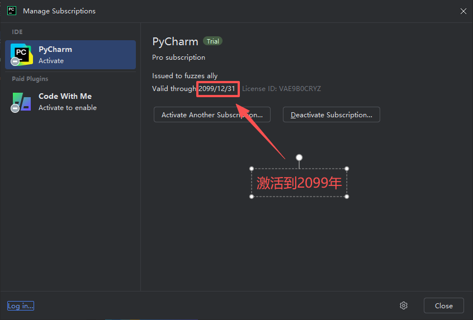Close the Manage Subscriptions window with X
The width and height of the screenshot is (473, 320).
pyautogui.click(x=463, y=11)
